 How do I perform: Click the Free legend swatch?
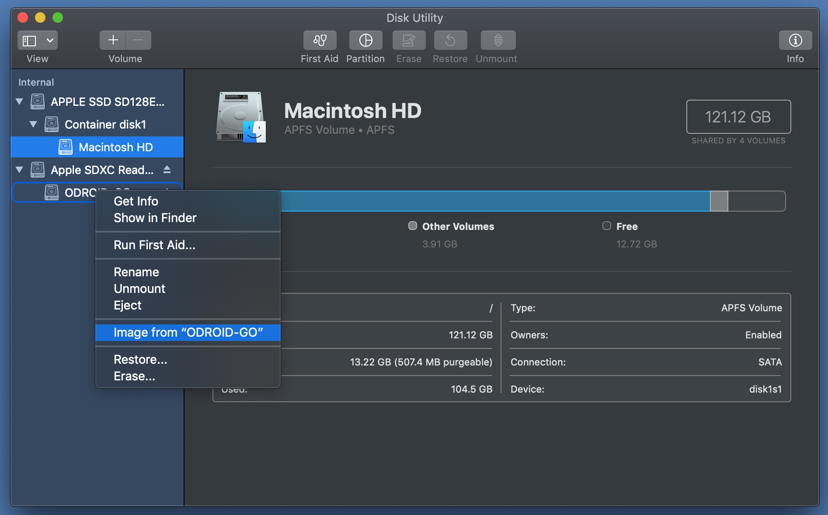pyautogui.click(x=606, y=226)
